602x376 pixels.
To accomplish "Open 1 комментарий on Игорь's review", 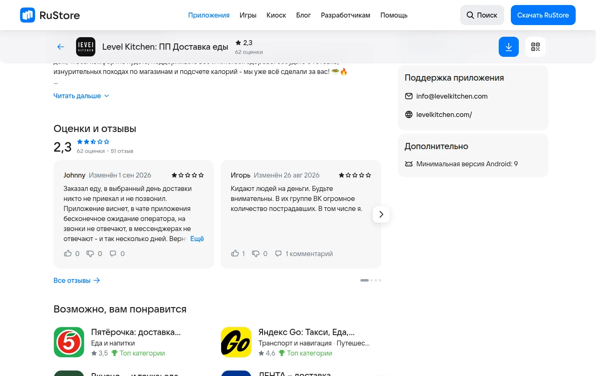I will (304, 254).
